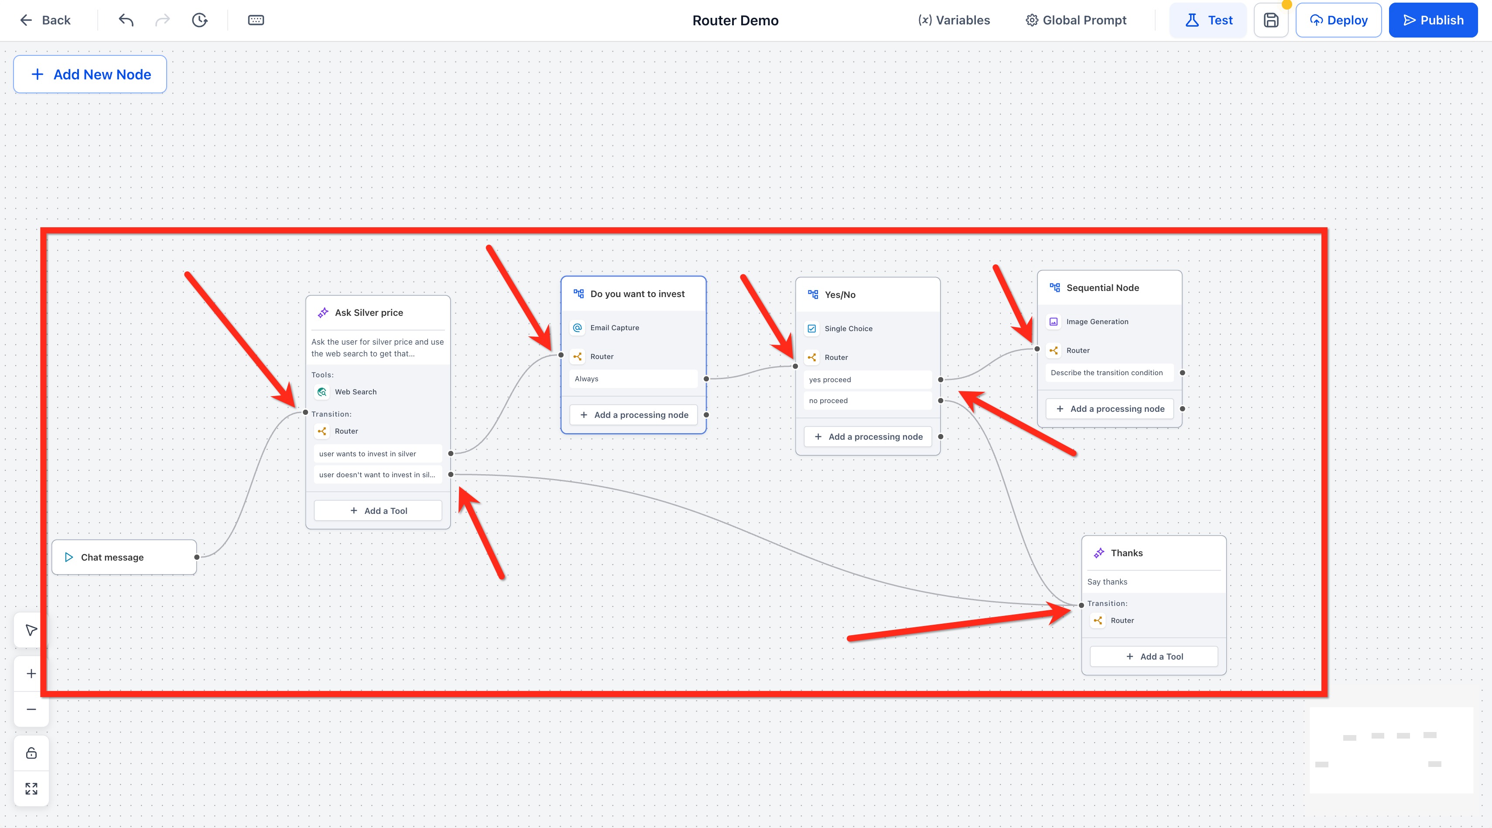1492x828 pixels.
Task: Click the undo arrow icon
Action: click(x=126, y=20)
